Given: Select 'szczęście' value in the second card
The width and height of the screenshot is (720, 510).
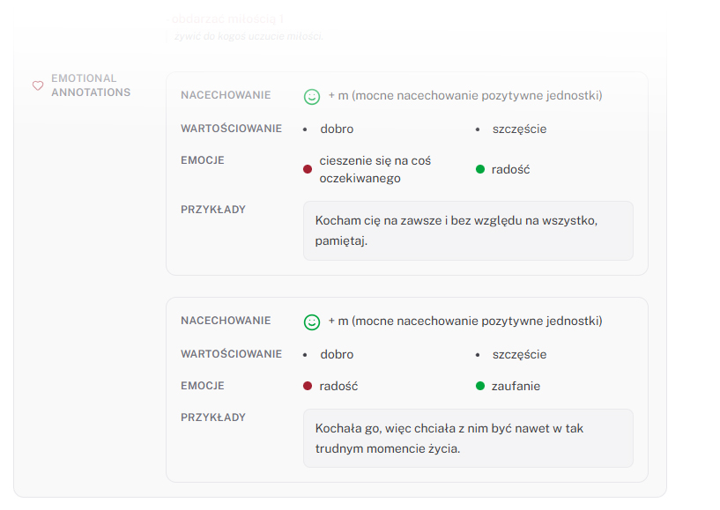Looking at the screenshot, I should coord(519,354).
